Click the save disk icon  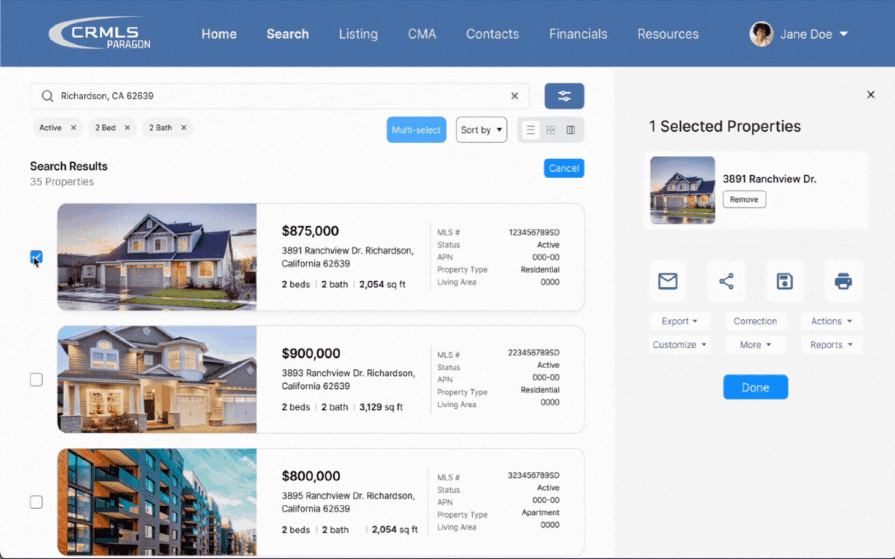point(784,281)
